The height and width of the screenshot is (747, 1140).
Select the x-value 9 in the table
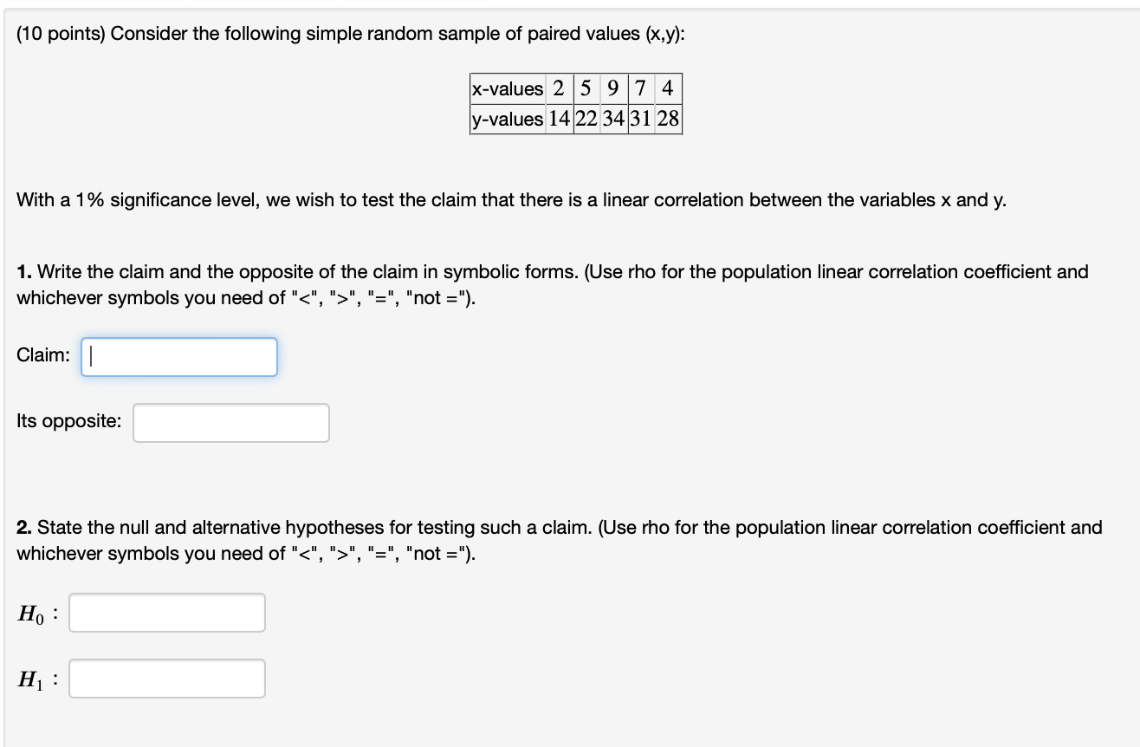(x=614, y=88)
